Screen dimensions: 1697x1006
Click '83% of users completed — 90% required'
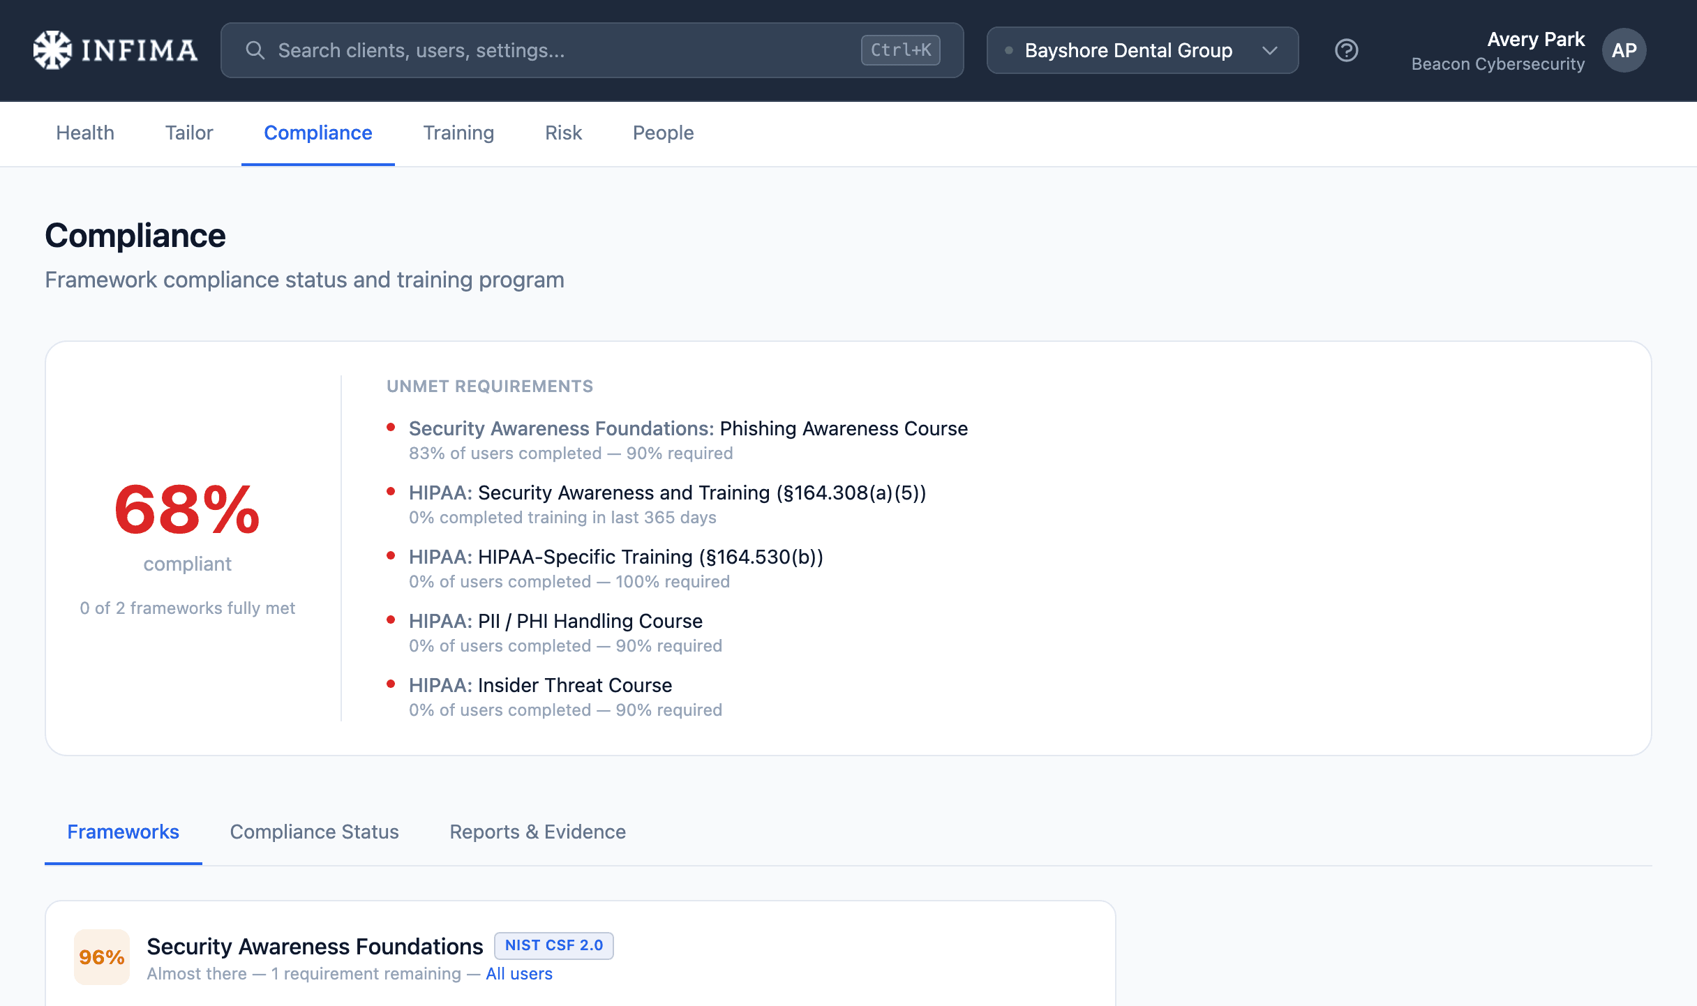tap(571, 453)
